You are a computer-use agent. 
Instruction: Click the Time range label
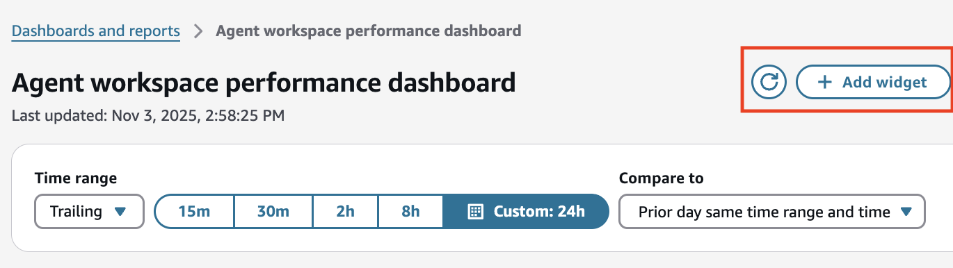pyautogui.click(x=75, y=178)
